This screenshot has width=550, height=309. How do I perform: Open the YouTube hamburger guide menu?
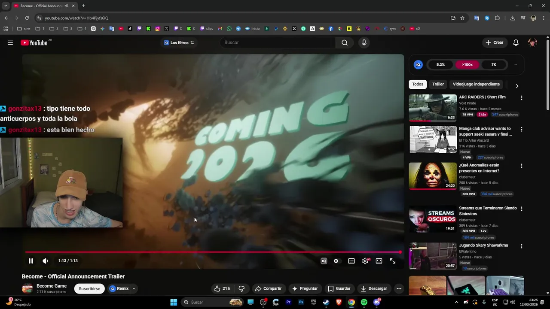coord(10,42)
